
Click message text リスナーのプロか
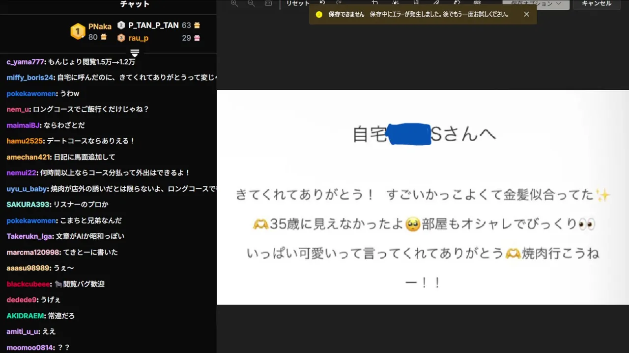81,204
